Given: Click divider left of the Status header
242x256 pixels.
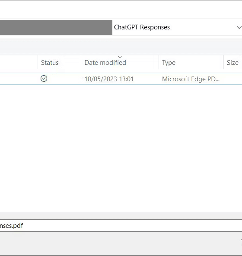Looking at the screenshot, I should (38, 63).
